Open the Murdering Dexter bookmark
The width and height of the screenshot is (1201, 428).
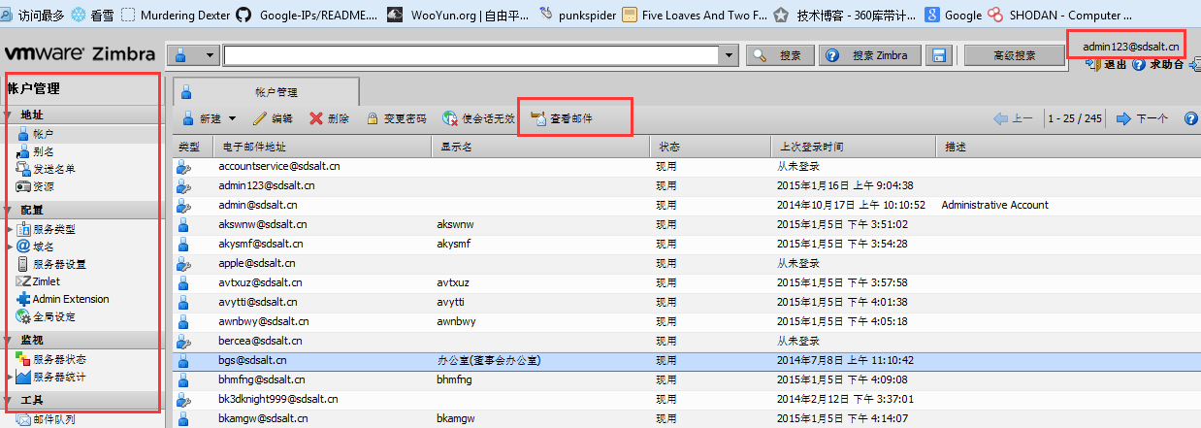click(x=174, y=15)
